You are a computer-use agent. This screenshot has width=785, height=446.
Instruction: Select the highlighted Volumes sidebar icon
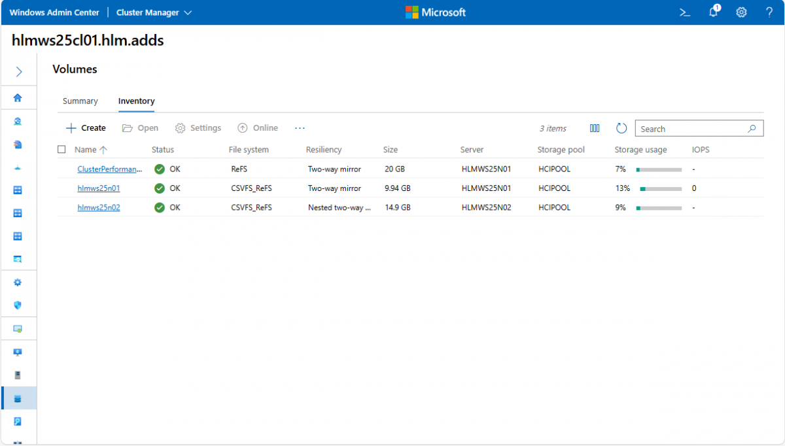point(18,398)
